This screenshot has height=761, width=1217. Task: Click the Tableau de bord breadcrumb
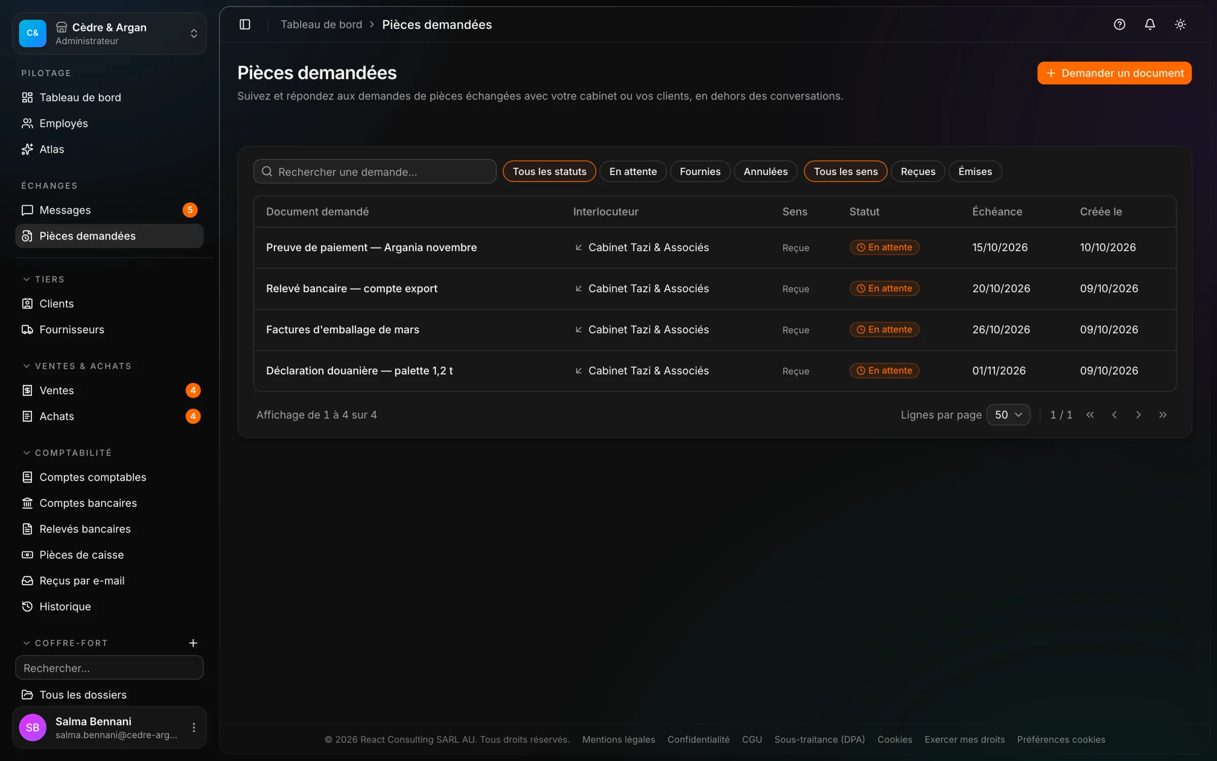click(321, 24)
